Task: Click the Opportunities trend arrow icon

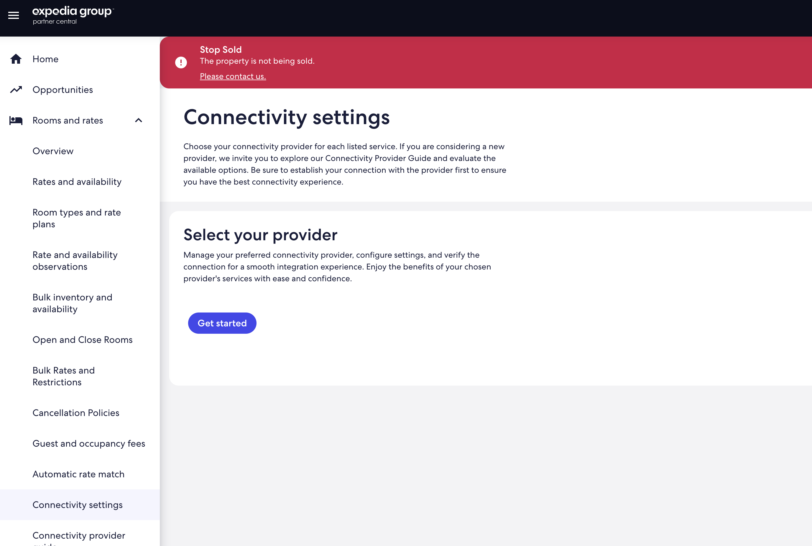Action: pos(16,90)
